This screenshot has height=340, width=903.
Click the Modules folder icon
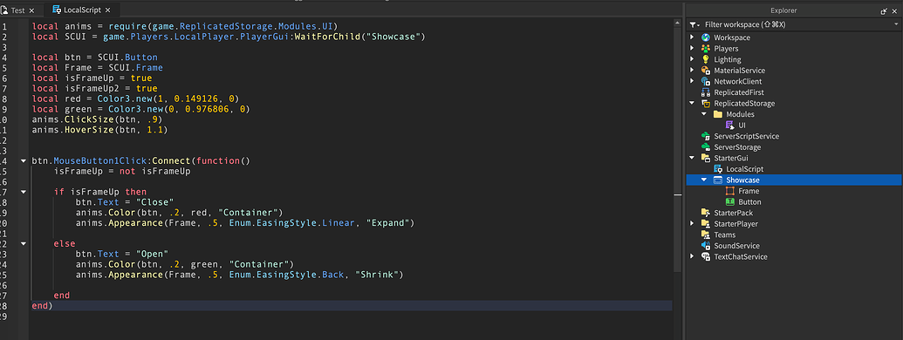(x=717, y=114)
